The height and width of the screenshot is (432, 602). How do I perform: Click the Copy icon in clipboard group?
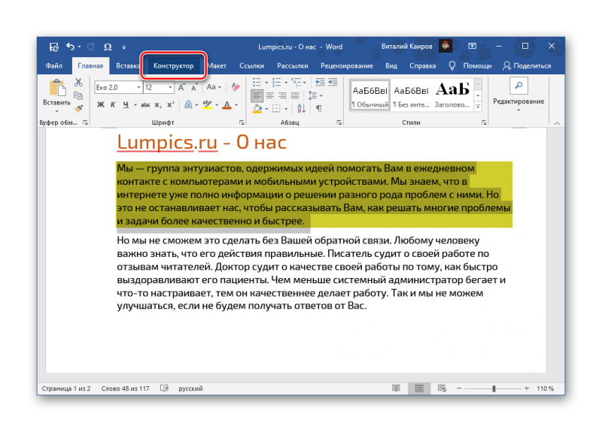(78, 95)
